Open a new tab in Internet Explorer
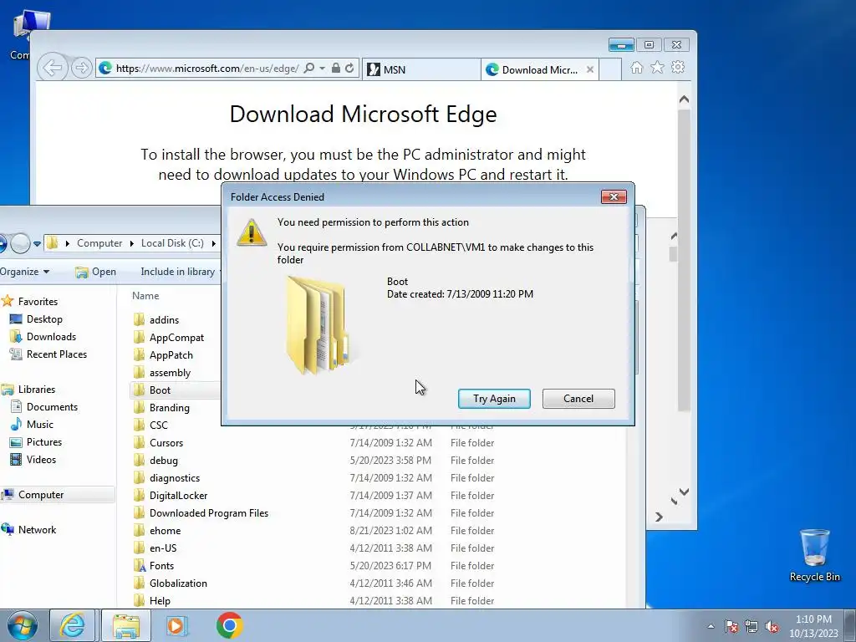Image resolution: width=856 pixels, height=642 pixels. (x=610, y=70)
